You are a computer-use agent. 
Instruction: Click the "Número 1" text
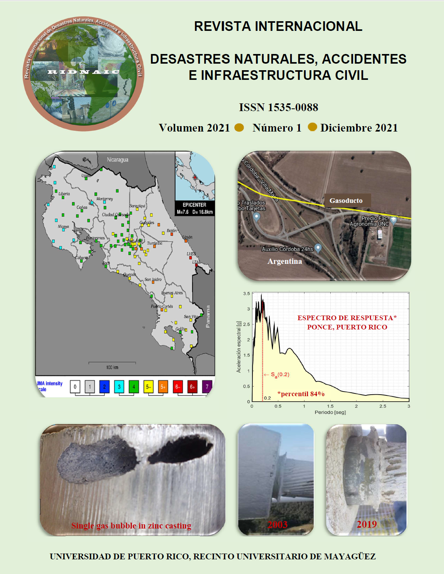click(277, 128)
